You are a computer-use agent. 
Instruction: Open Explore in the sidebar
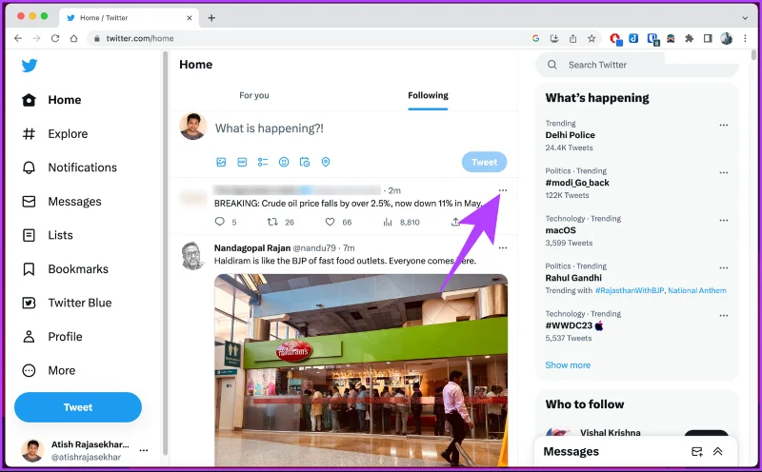pos(55,133)
